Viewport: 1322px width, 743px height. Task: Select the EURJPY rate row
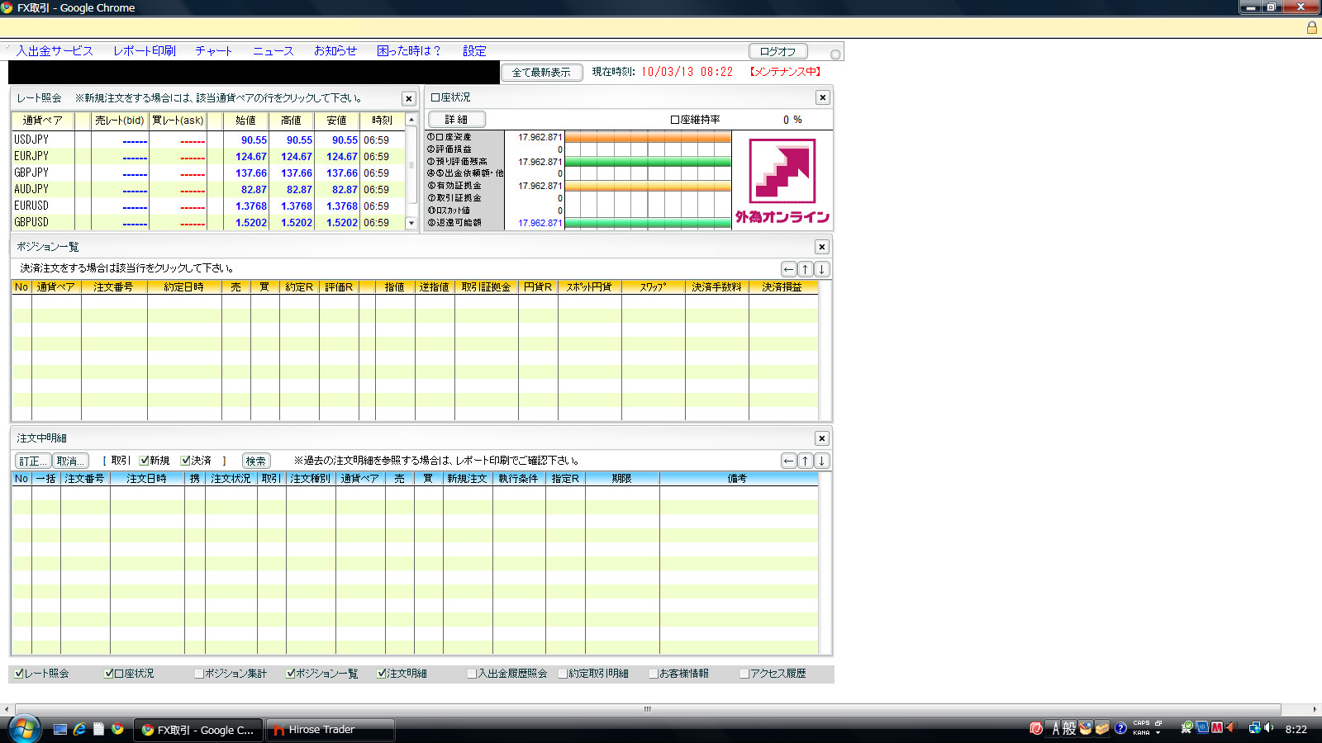tap(209, 157)
